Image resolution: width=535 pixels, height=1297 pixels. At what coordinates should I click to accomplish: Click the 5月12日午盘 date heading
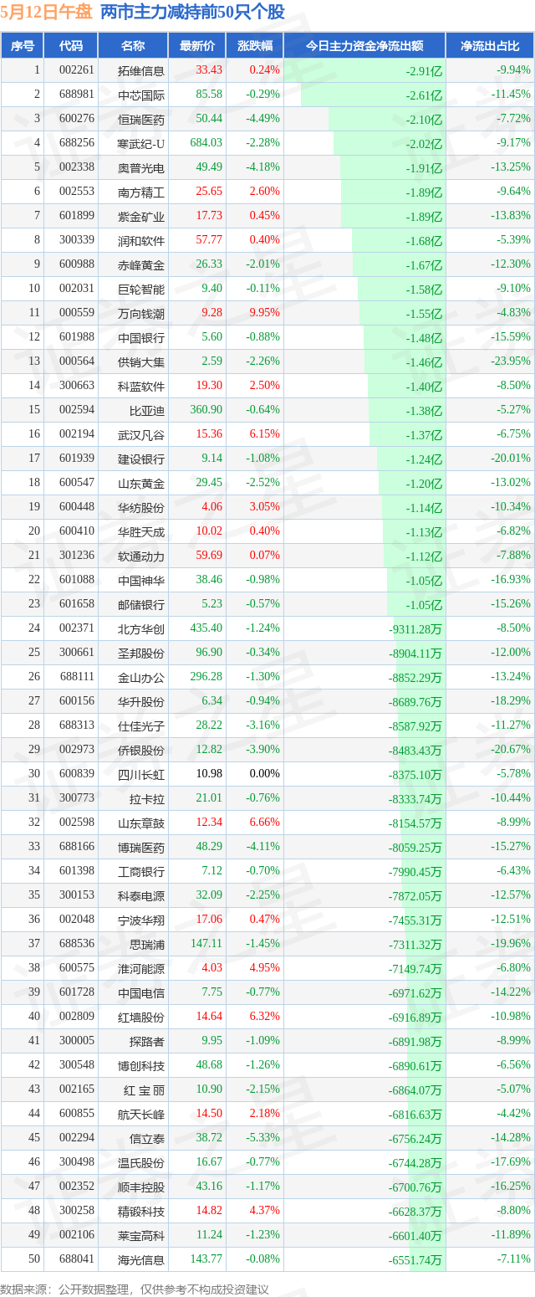tap(47, 13)
